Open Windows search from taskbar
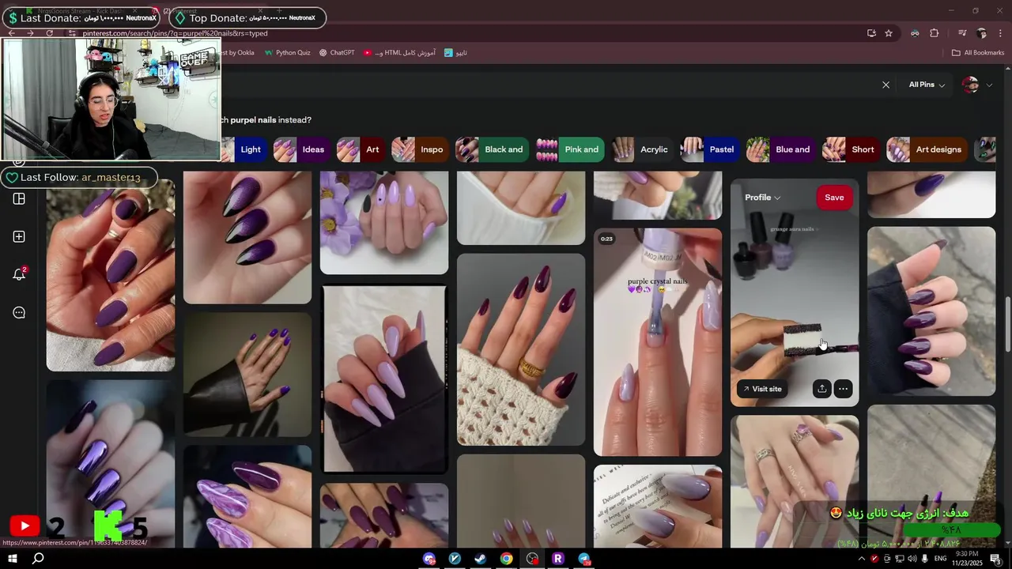The height and width of the screenshot is (569, 1012). (x=38, y=559)
